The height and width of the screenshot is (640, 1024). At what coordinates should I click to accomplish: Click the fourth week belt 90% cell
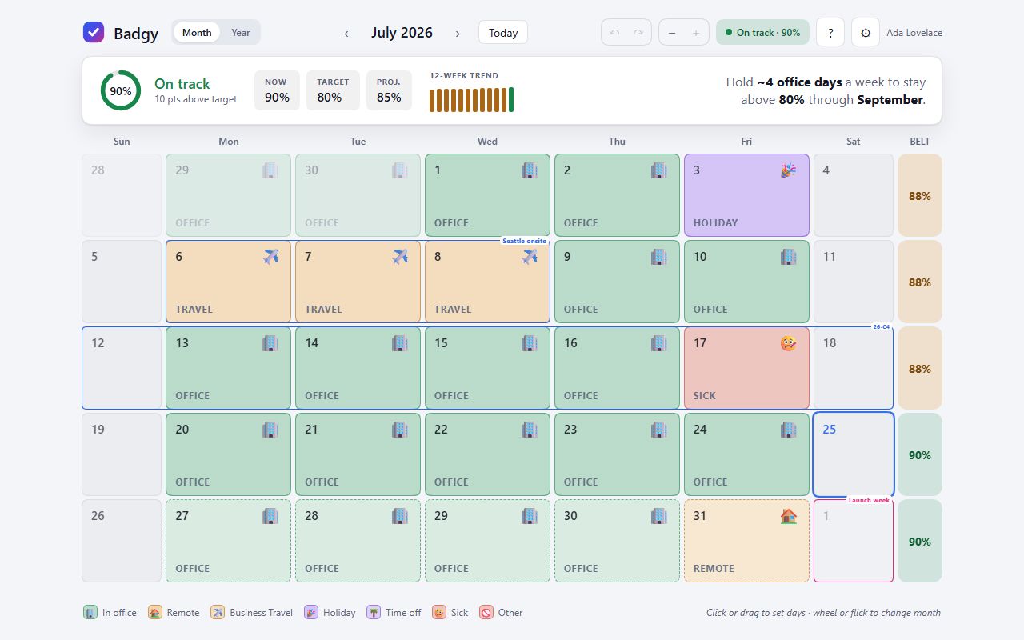(920, 454)
